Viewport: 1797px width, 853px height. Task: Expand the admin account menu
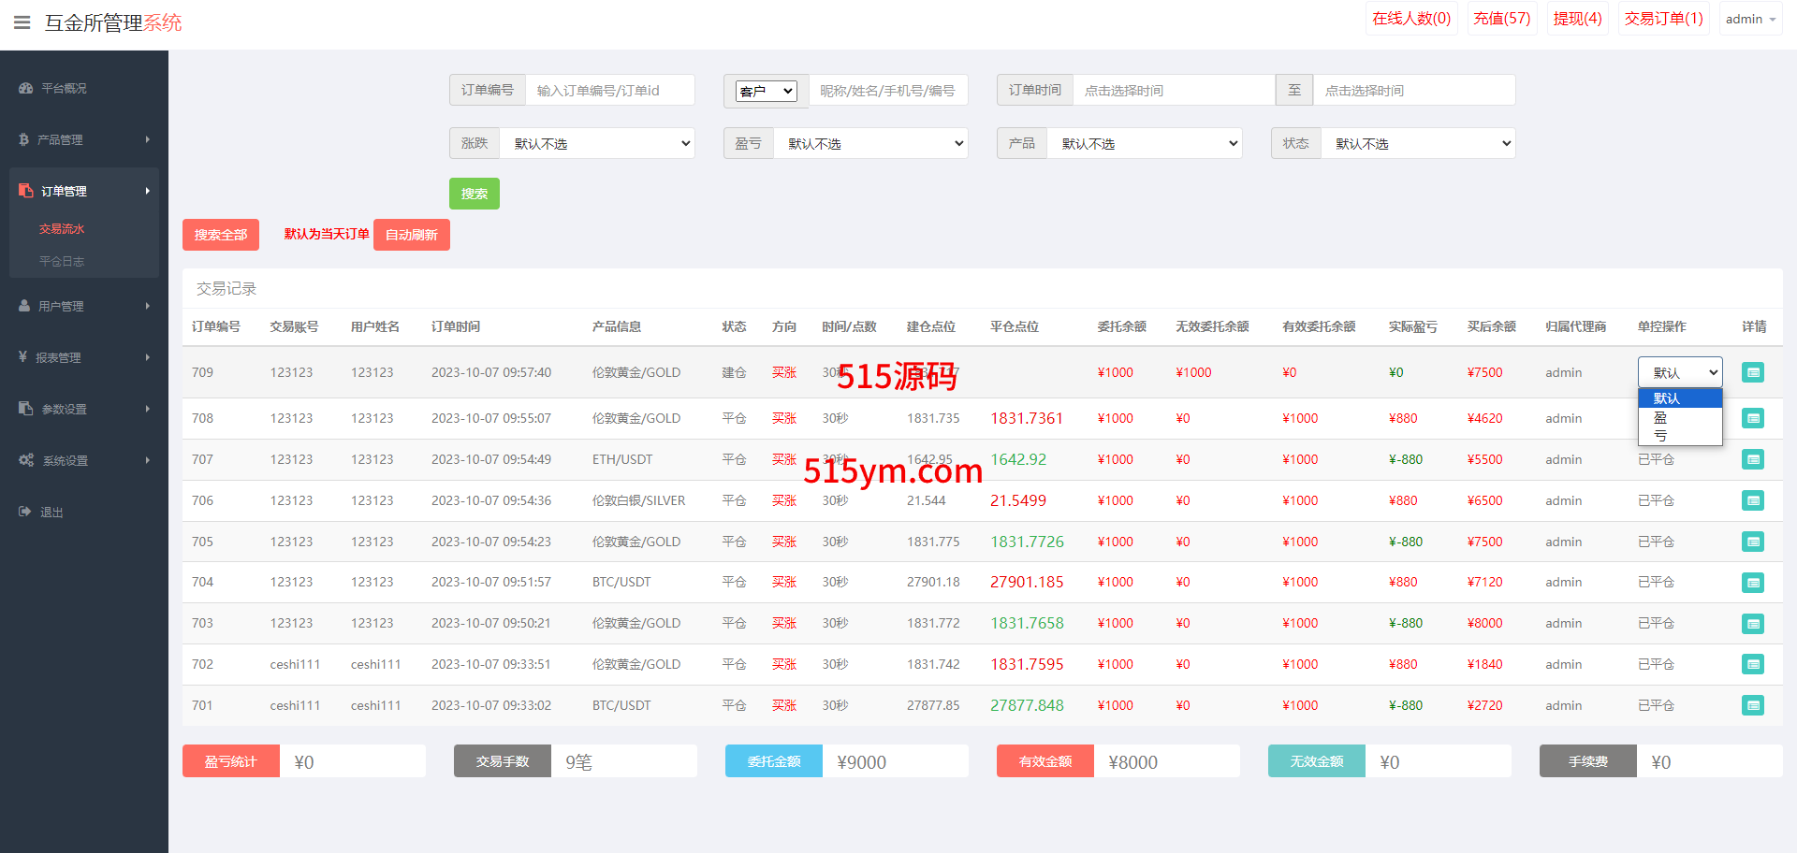click(1750, 19)
